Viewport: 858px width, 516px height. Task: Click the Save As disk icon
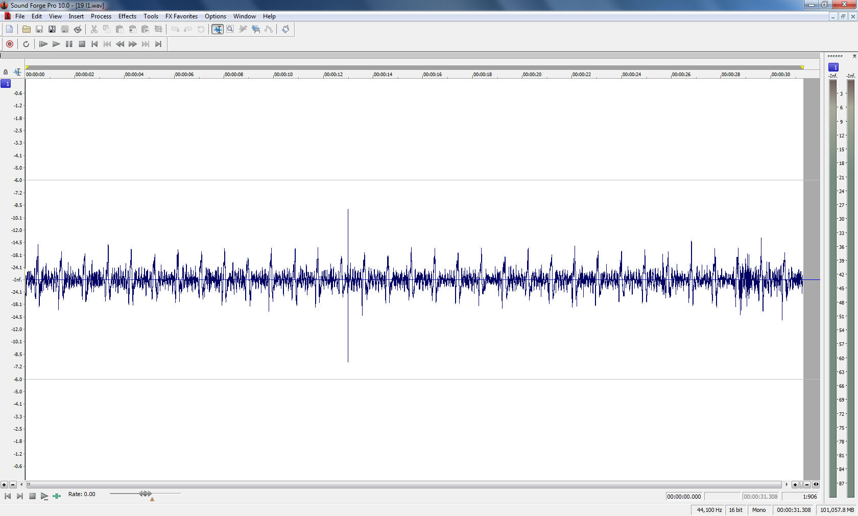click(52, 29)
